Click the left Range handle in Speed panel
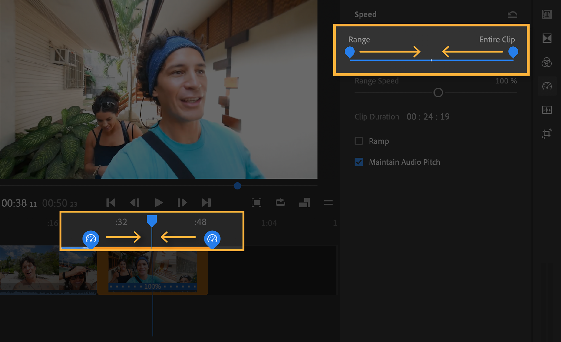The width and height of the screenshot is (561, 342). [x=350, y=52]
